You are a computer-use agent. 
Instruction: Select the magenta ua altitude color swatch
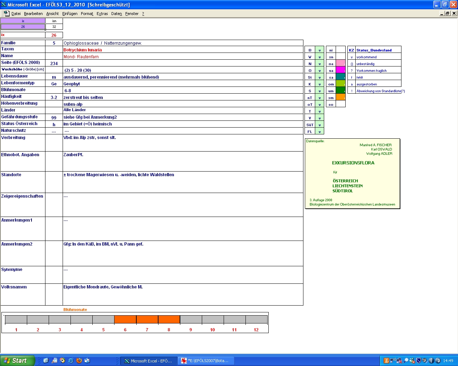point(341,70)
